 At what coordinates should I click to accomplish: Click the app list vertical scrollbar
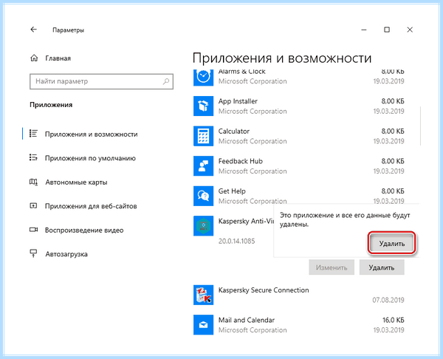tap(420, 126)
